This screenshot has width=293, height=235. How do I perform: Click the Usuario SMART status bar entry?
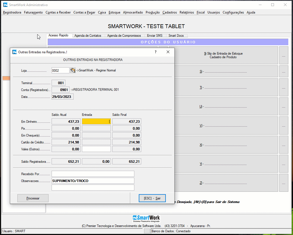pyautogui.click(x=72, y=231)
